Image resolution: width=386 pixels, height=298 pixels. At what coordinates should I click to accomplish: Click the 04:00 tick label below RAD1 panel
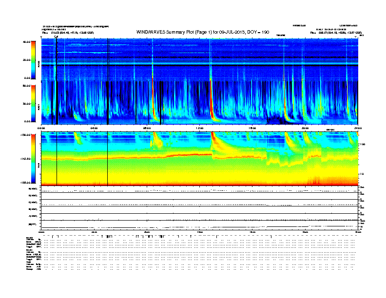pyautogui.click(x=94, y=128)
